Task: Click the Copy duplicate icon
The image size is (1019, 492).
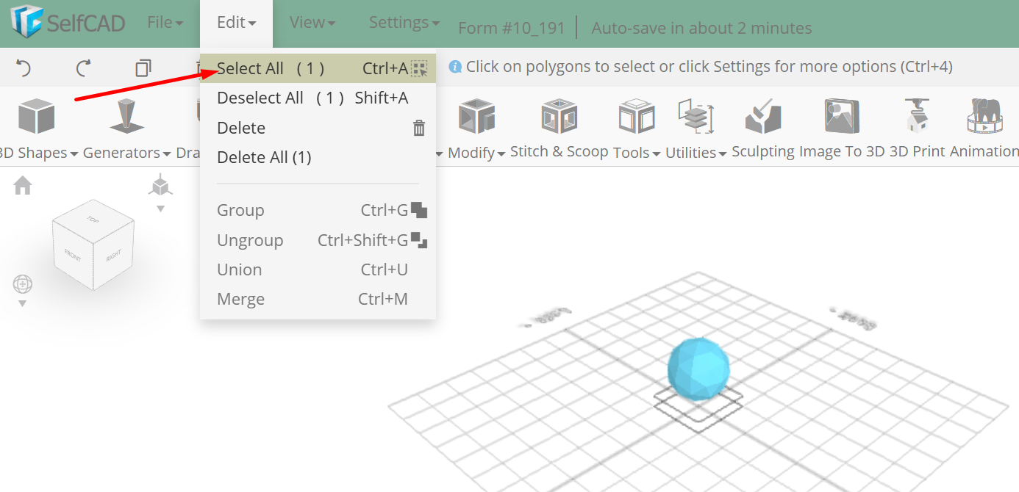Action: 143,68
